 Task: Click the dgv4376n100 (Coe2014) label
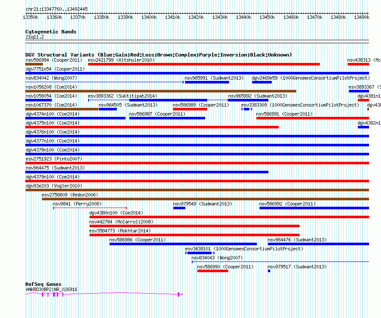click(x=53, y=132)
